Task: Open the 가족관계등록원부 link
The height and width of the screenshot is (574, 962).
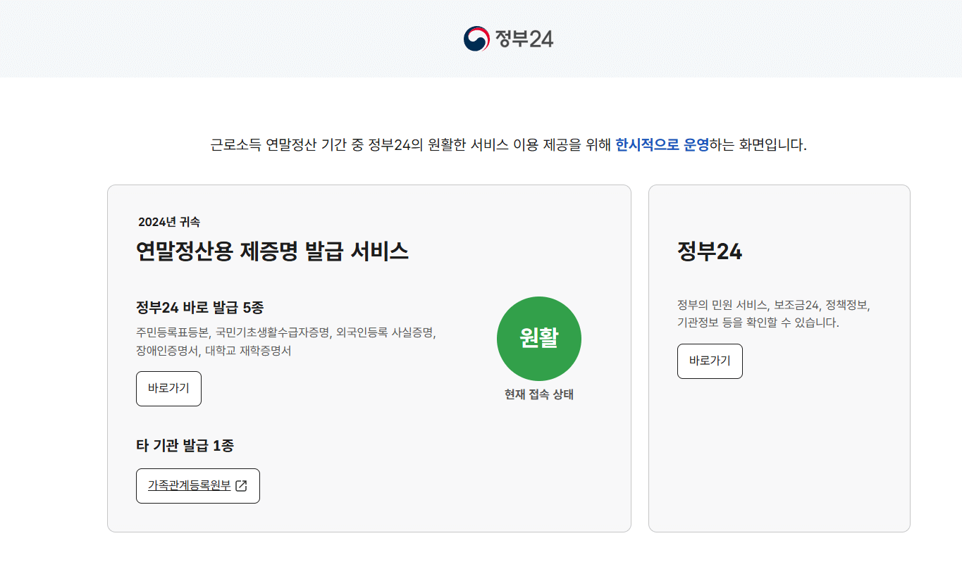Action: click(192, 485)
